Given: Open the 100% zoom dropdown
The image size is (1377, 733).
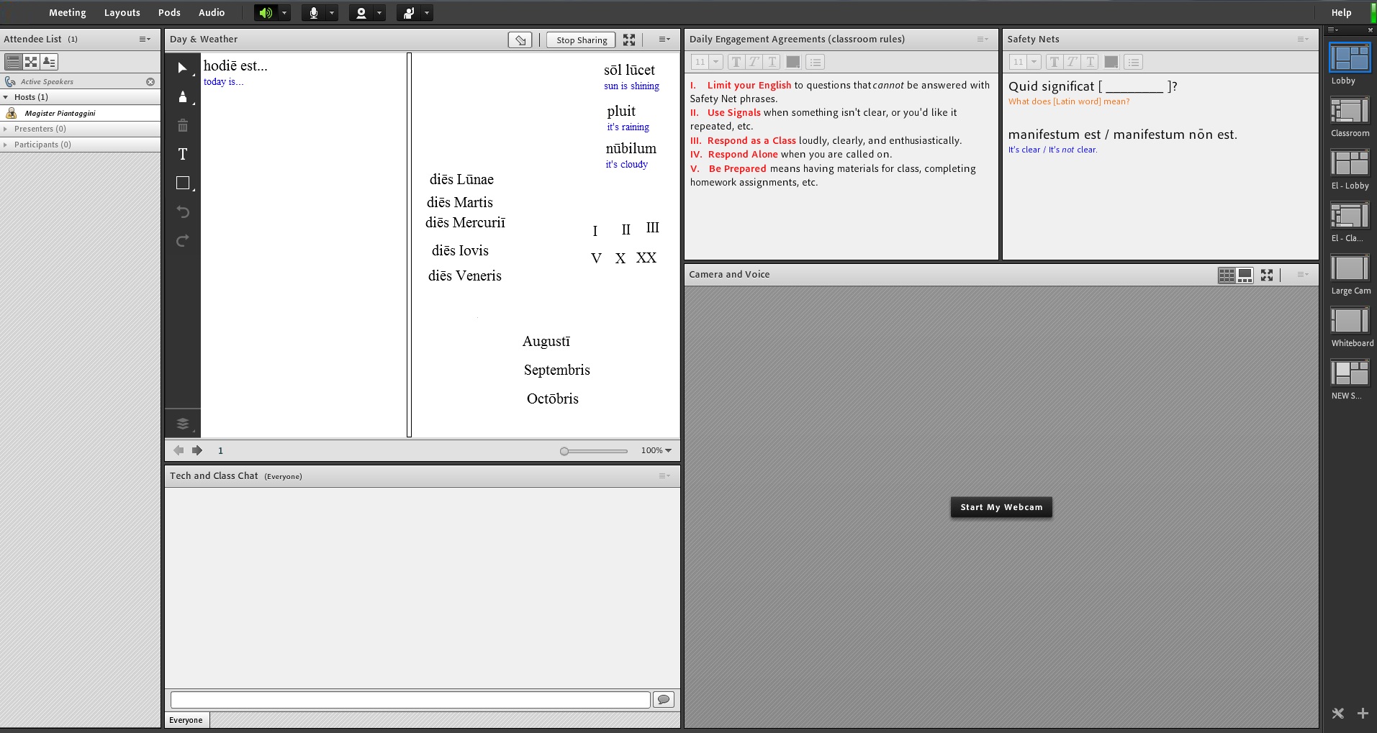Looking at the screenshot, I should pyautogui.click(x=656, y=450).
